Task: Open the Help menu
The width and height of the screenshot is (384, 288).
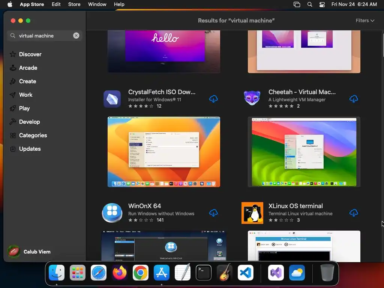Action: tap(119, 4)
